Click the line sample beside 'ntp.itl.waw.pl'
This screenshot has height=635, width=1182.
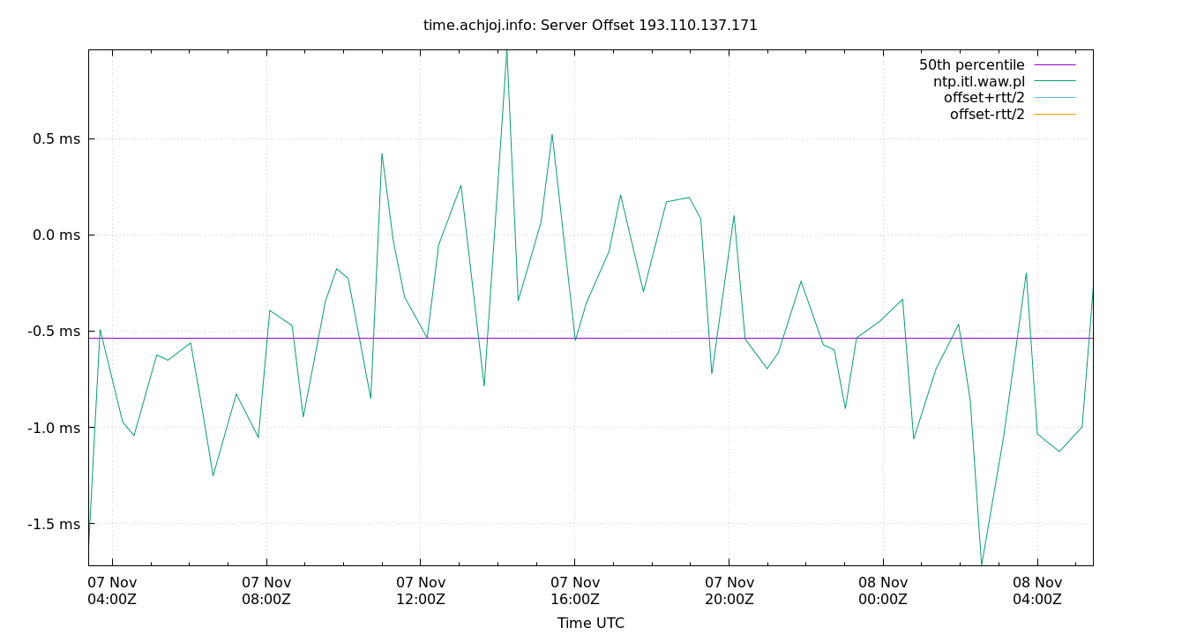1055,80
